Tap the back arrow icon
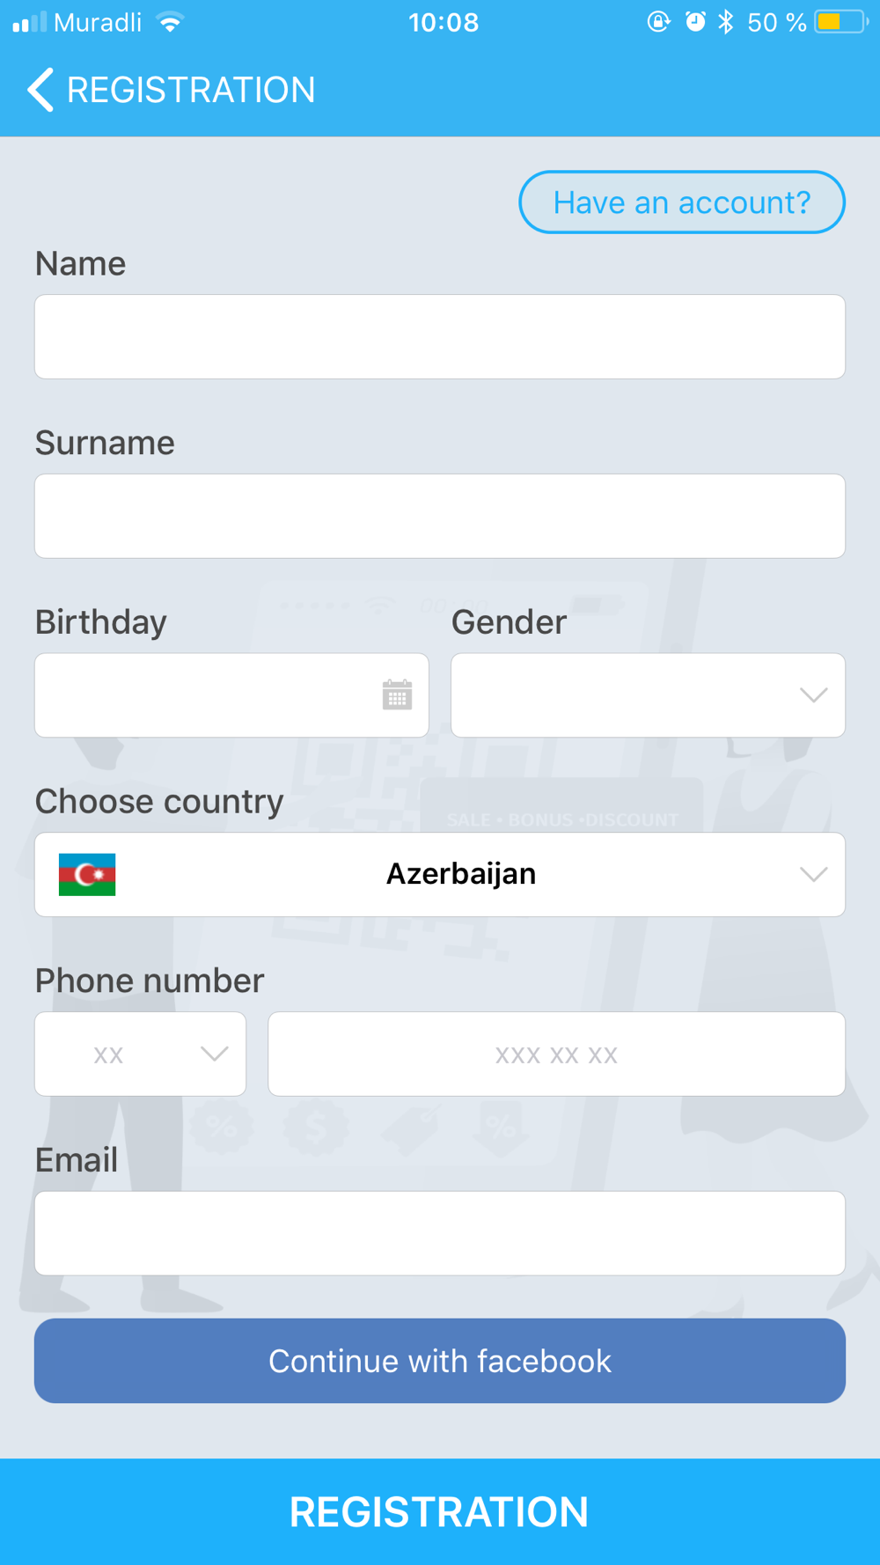The image size is (880, 1565). (x=40, y=90)
